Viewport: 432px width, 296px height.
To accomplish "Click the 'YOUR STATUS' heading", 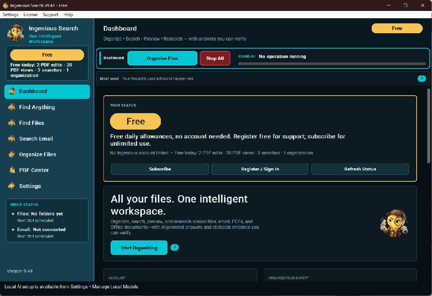I will 123,105.
